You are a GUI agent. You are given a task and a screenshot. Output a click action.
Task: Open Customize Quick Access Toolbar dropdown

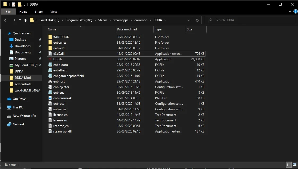24,4
